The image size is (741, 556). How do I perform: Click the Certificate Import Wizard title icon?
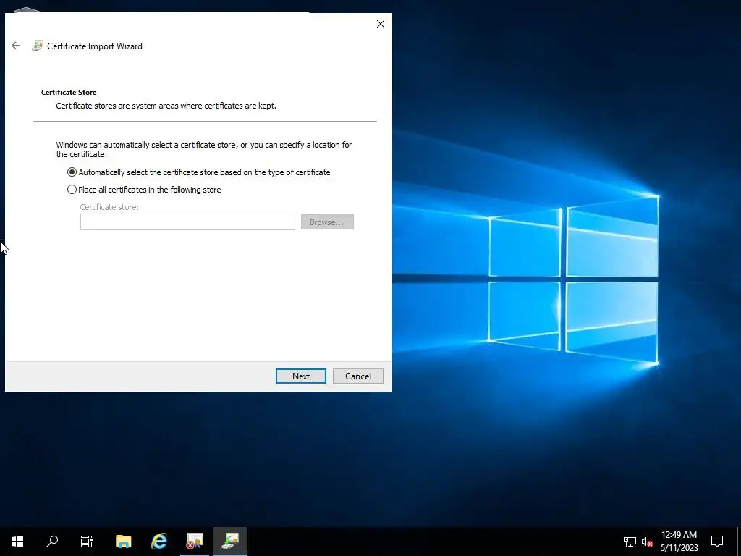click(x=38, y=46)
